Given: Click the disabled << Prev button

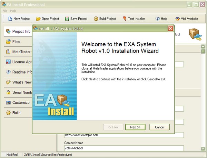Looking at the screenshot, I should 113,127.
